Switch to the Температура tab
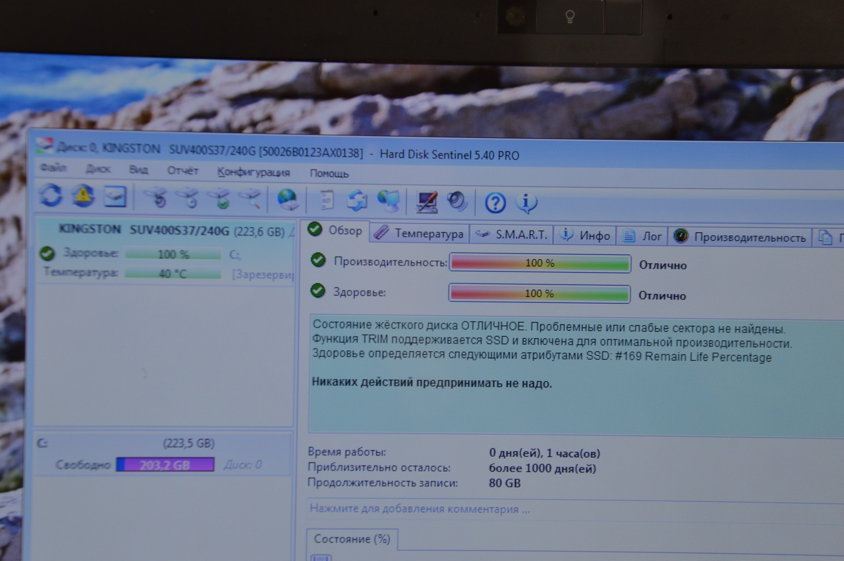This screenshot has width=844, height=561. 419,233
